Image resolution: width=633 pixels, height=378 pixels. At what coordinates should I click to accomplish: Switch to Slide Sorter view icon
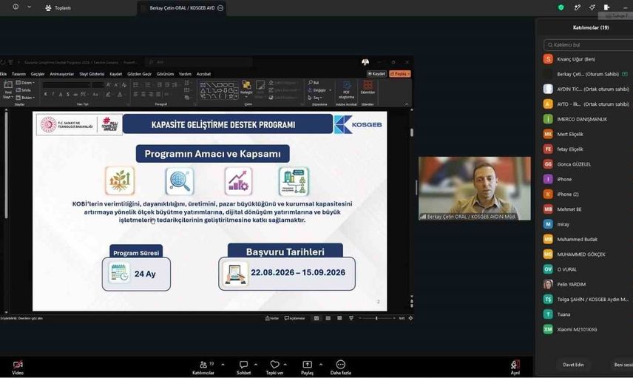(328, 318)
